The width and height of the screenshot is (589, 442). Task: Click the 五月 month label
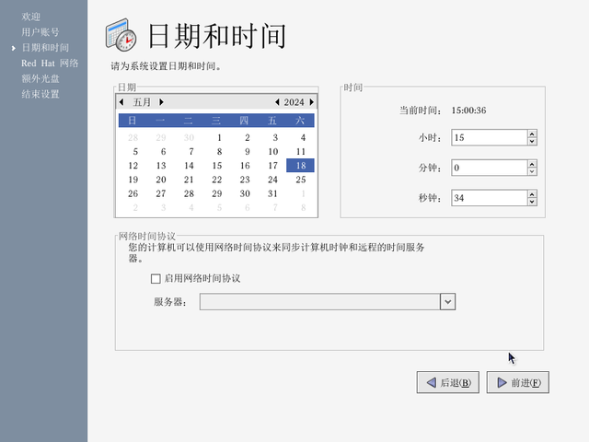pyautogui.click(x=142, y=102)
